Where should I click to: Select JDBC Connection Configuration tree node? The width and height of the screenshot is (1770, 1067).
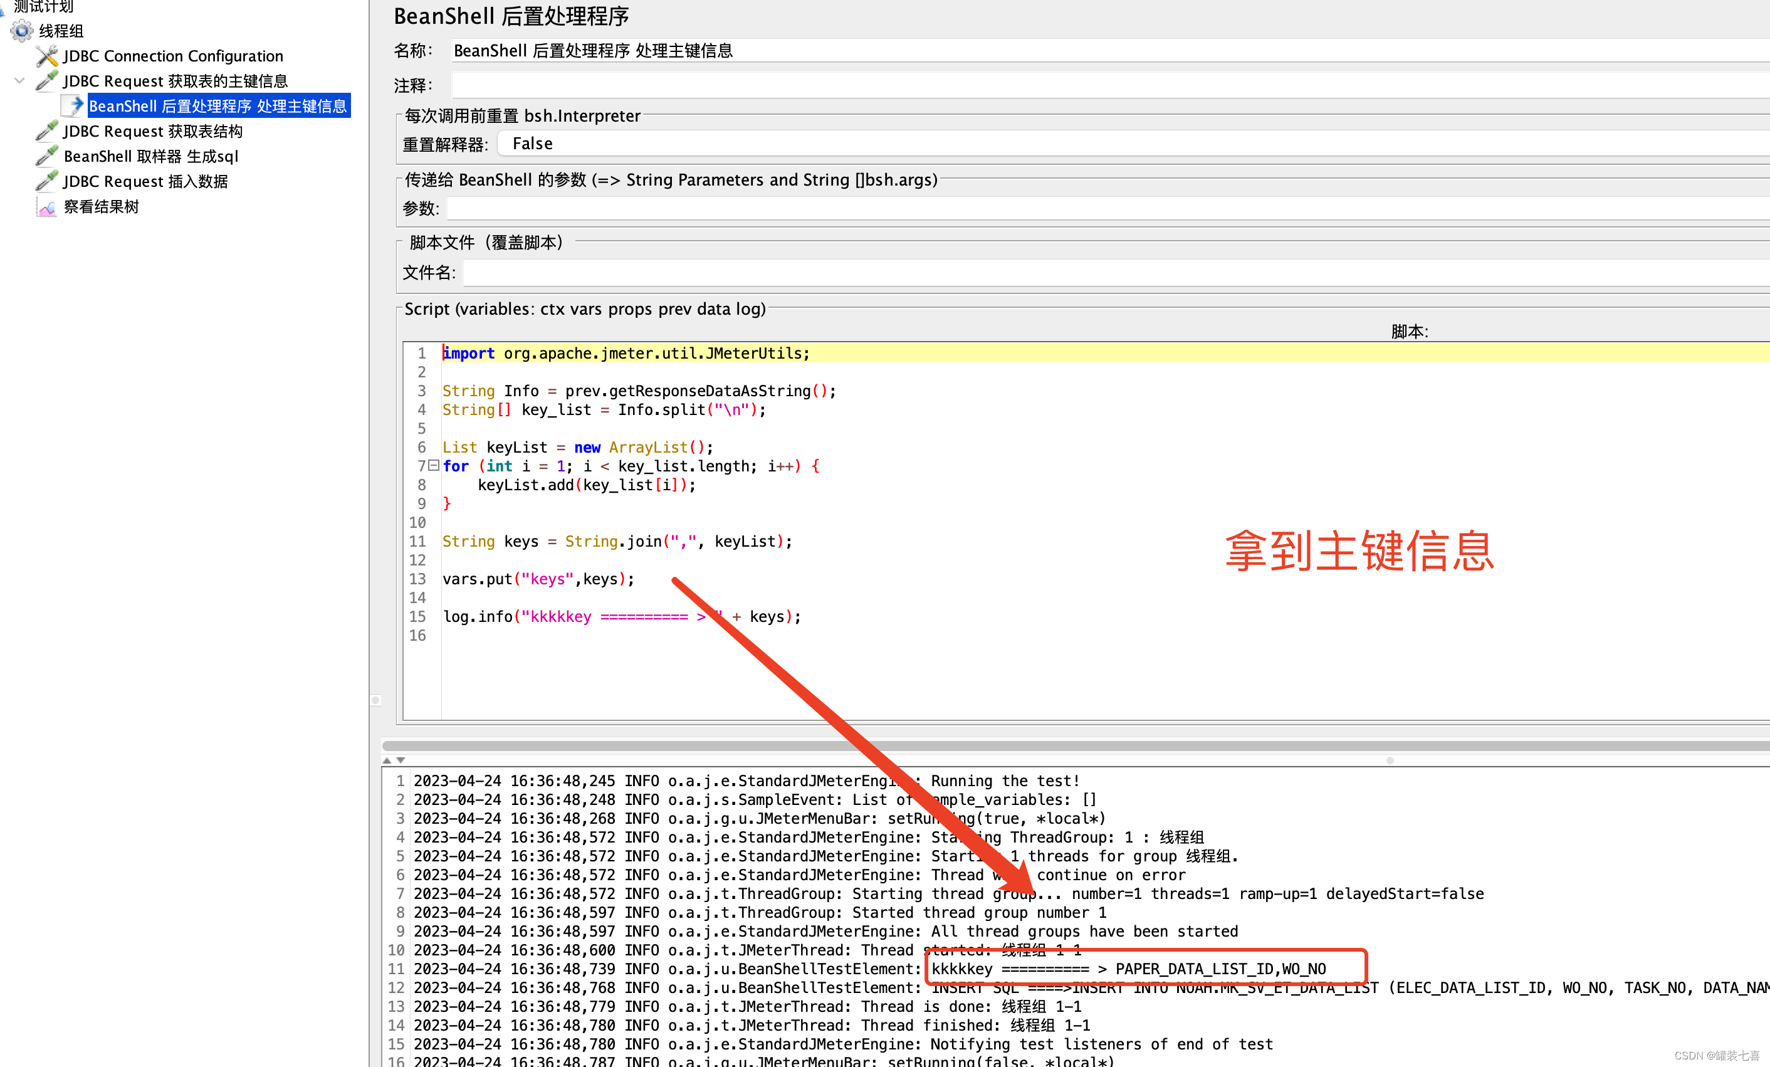pos(173,56)
